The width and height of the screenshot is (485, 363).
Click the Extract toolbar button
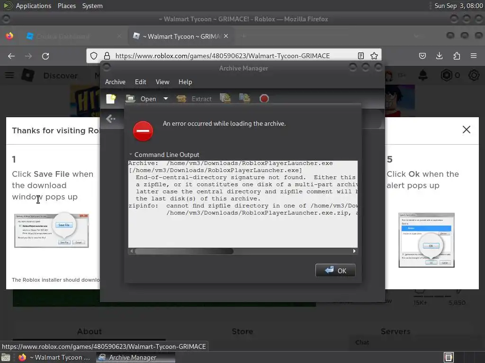[x=194, y=99]
